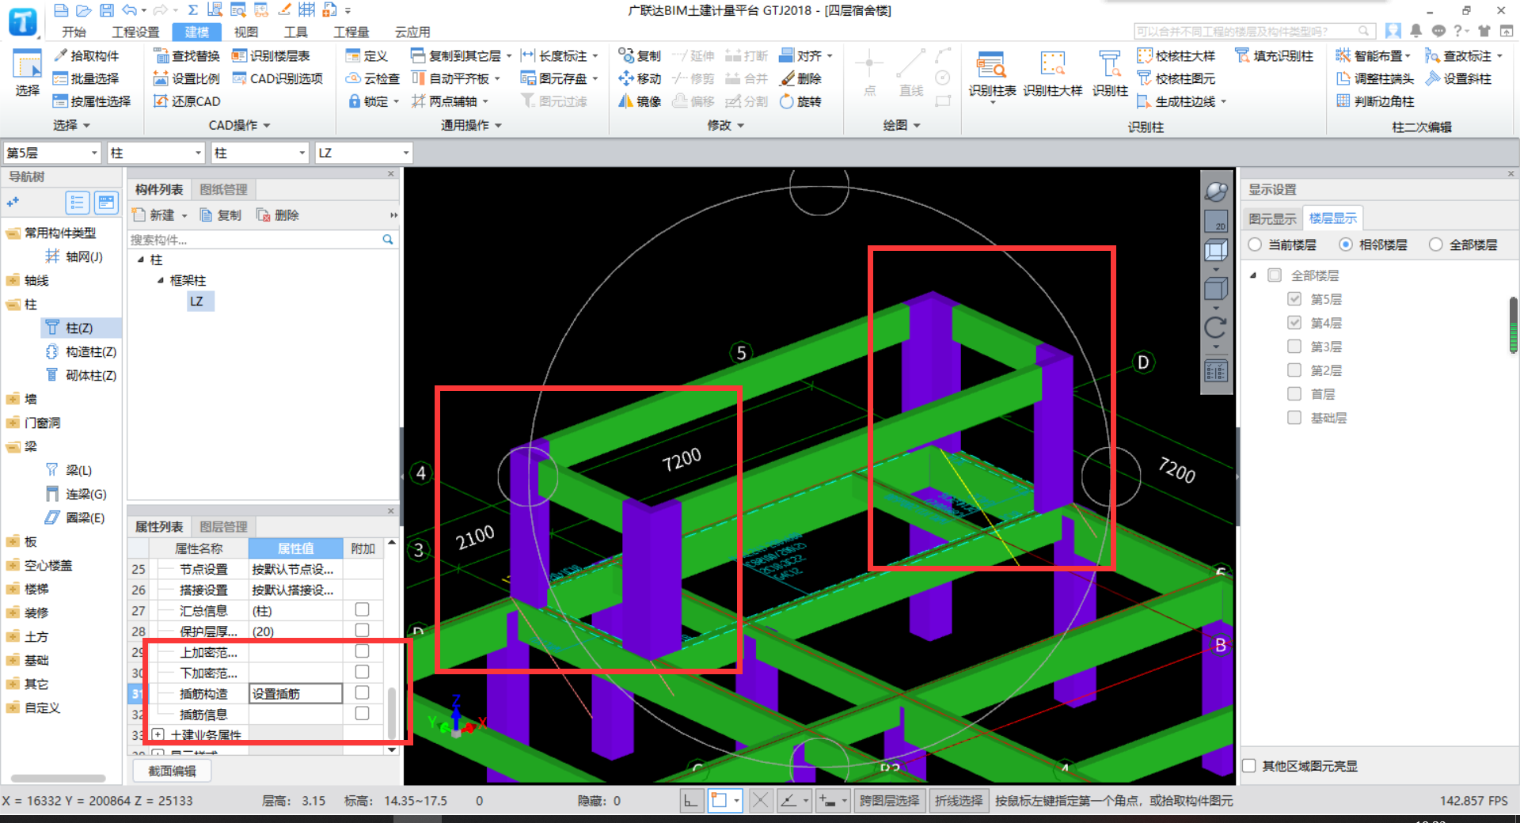Collapse the 框架柱 tree node
The image size is (1520, 823).
[x=161, y=280]
